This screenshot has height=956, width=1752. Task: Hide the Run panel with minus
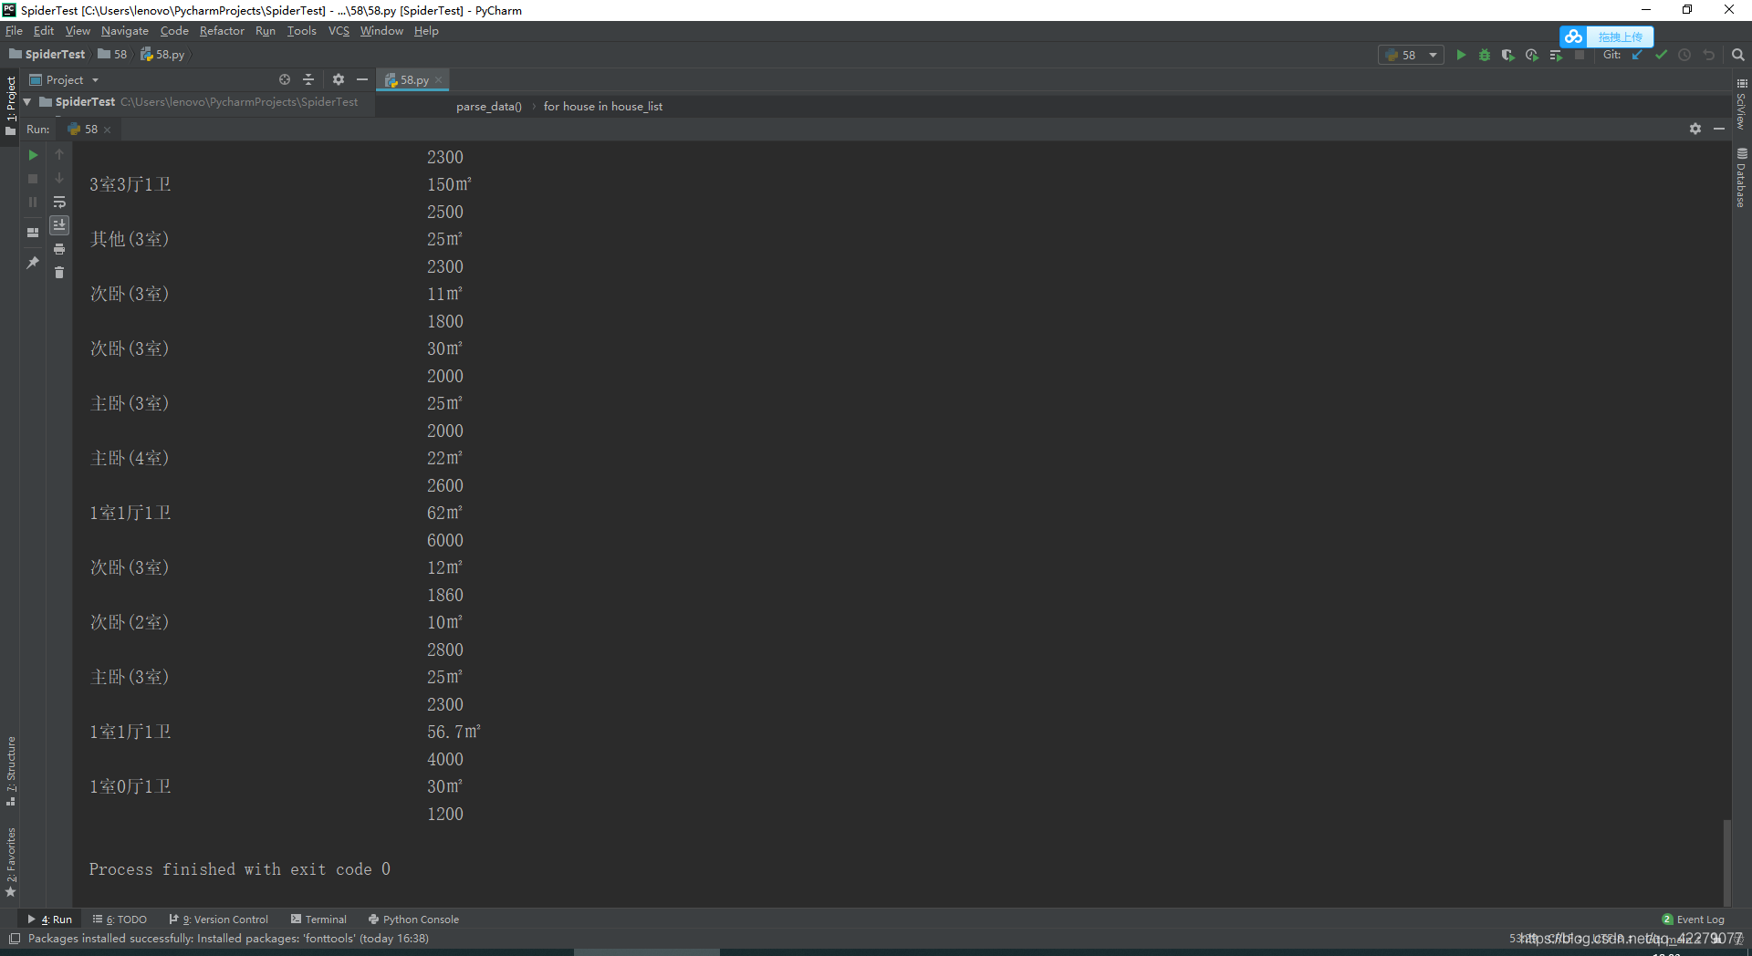[x=1719, y=130]
